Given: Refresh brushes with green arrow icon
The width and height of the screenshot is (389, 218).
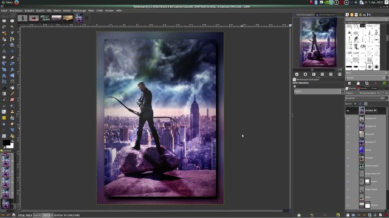Looking at the screenshot, I should tap(384, 84).
